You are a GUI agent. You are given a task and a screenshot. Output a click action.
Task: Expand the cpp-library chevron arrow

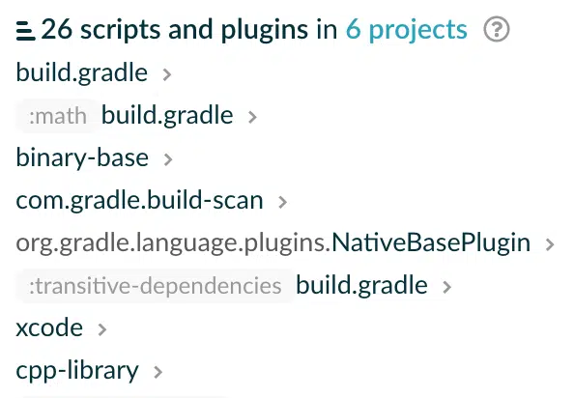pyautogui.click(x=158, y=371)
